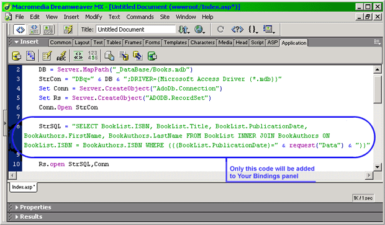Open the Insert menu
385x225 pixels.
coord(71,17)
